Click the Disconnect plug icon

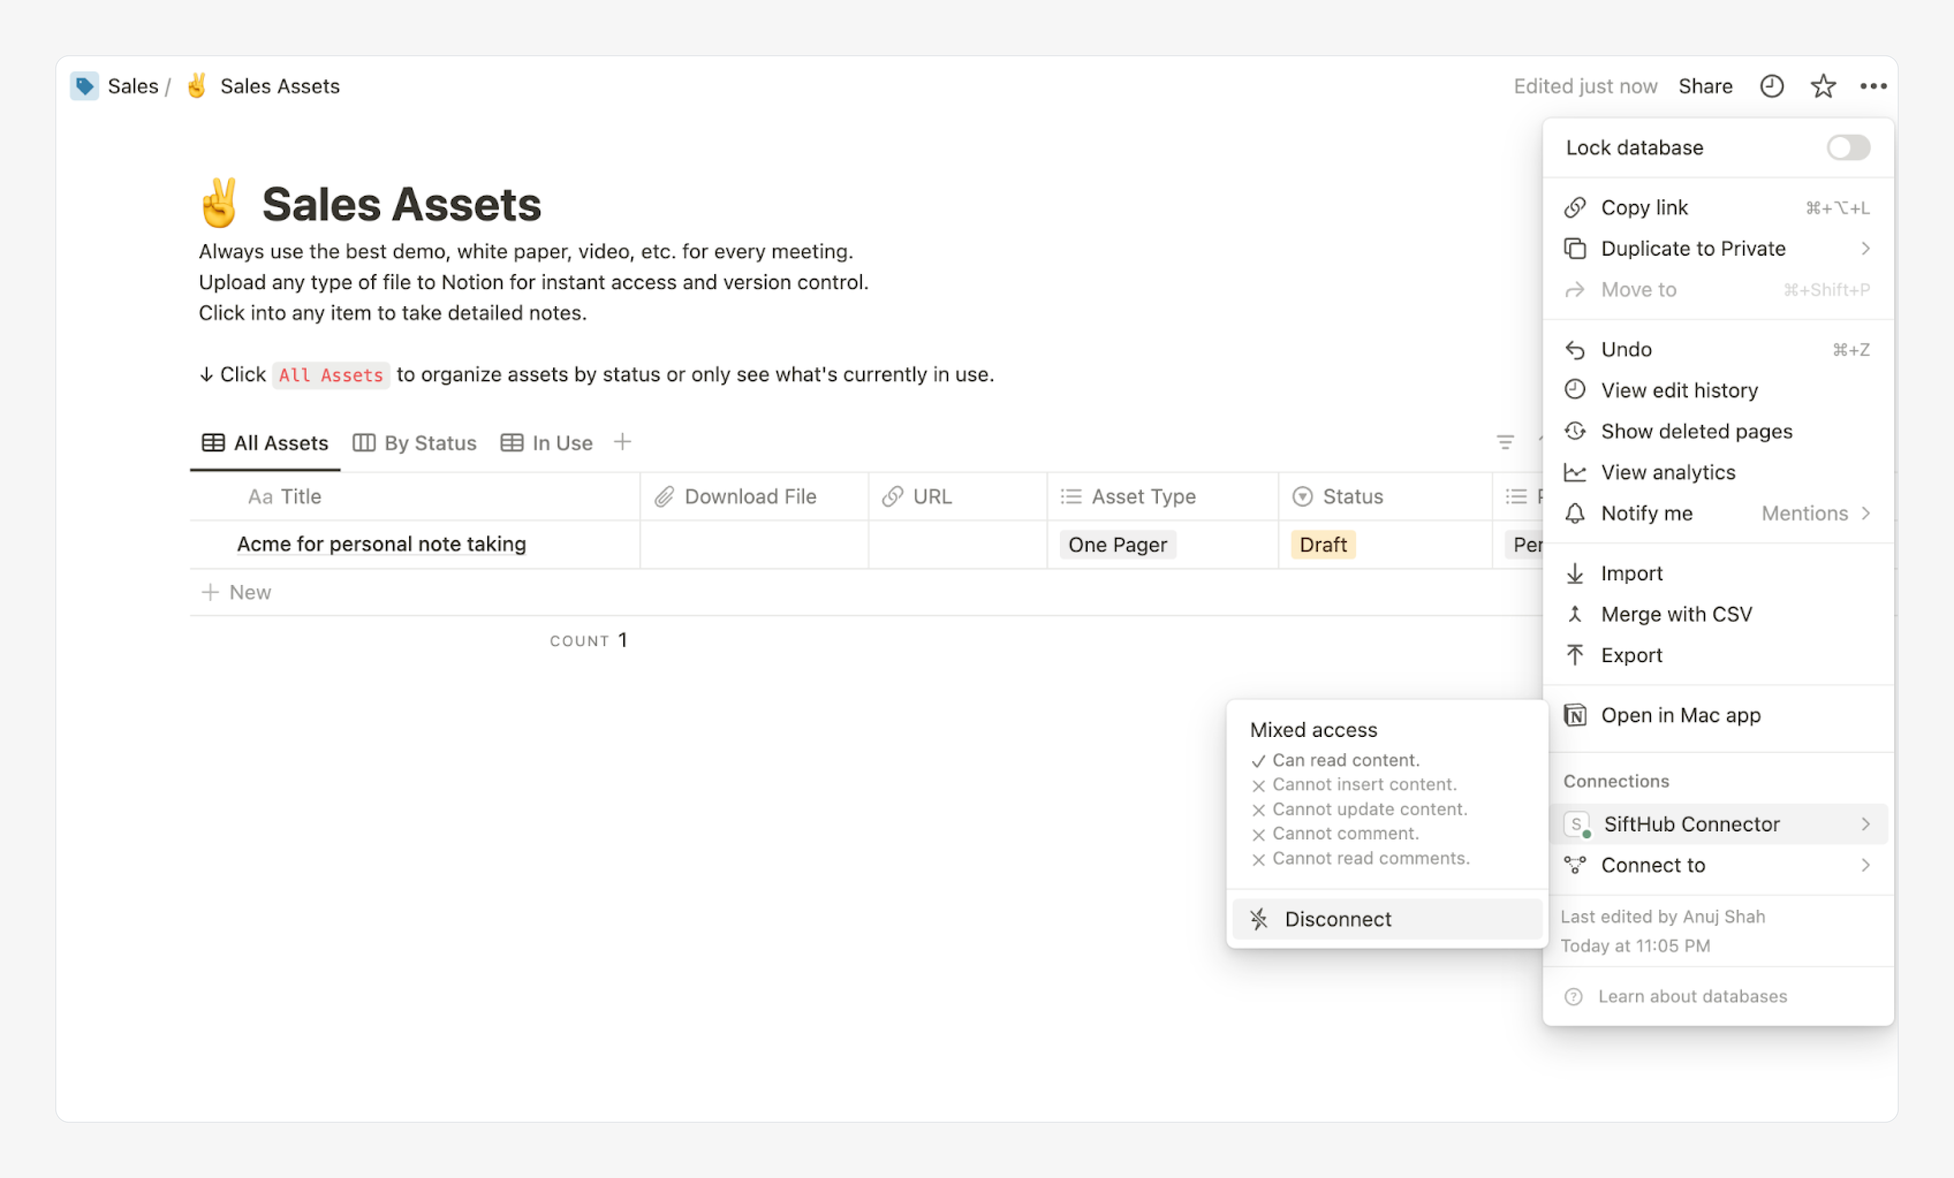pyautogui.click(x=1259, y=919)
